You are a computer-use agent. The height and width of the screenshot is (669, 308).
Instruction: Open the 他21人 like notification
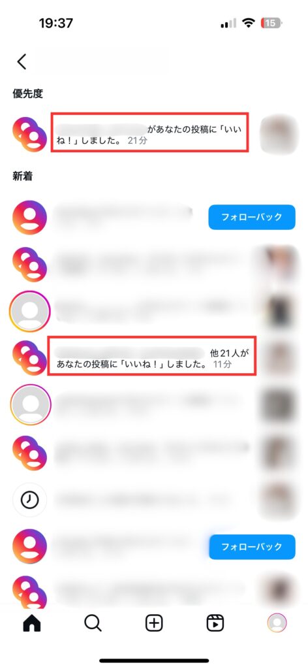point(152,355)
